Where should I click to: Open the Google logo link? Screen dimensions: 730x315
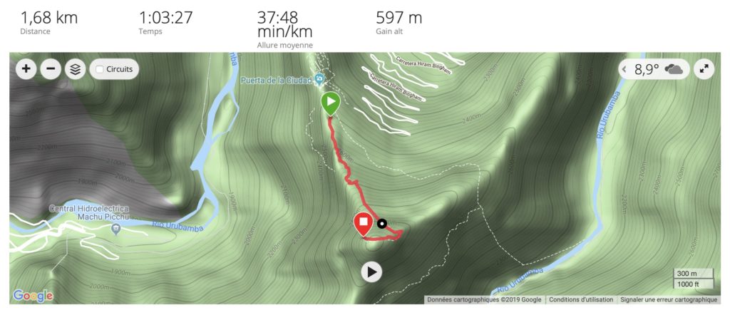(33, 296)
